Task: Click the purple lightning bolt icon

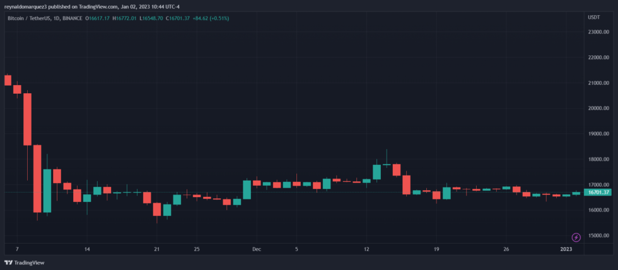Action: [x=576, y=237]
